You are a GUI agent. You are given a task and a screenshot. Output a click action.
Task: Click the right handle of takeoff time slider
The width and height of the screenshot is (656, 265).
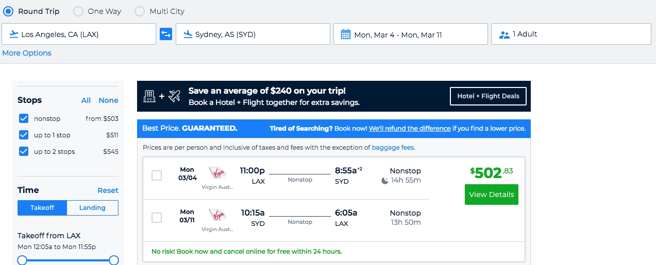[114, 260]
